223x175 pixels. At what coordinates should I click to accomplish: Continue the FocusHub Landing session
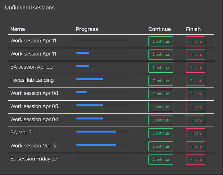[161, 81]
